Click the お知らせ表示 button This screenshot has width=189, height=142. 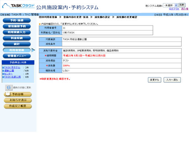(18, 100)
